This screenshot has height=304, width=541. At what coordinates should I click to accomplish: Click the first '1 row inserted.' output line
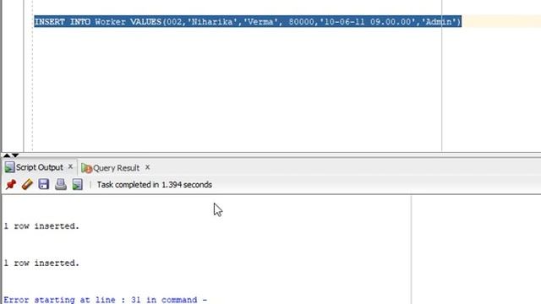click(x=41, y=226)
